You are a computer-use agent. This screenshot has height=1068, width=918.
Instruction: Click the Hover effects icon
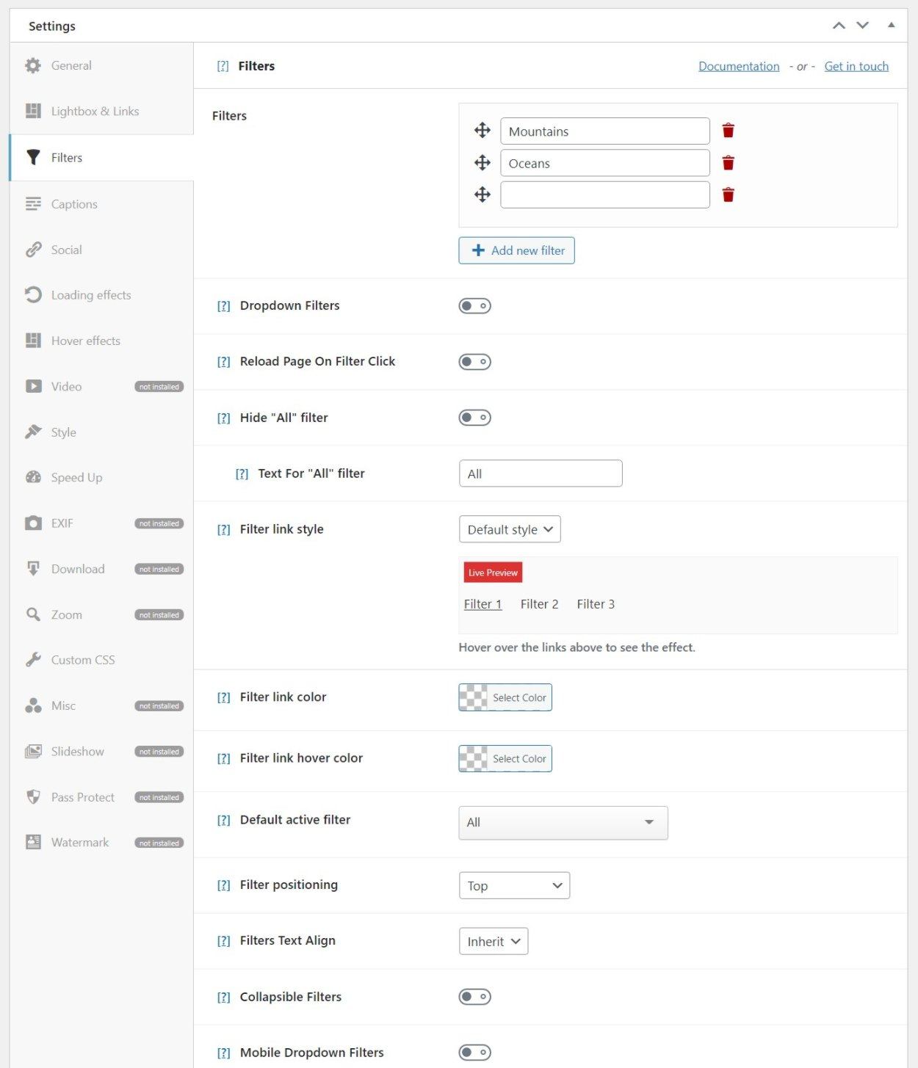[33, 341]
